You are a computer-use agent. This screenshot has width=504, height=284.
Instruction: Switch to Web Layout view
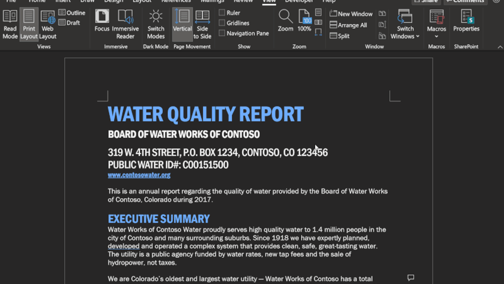48,25
